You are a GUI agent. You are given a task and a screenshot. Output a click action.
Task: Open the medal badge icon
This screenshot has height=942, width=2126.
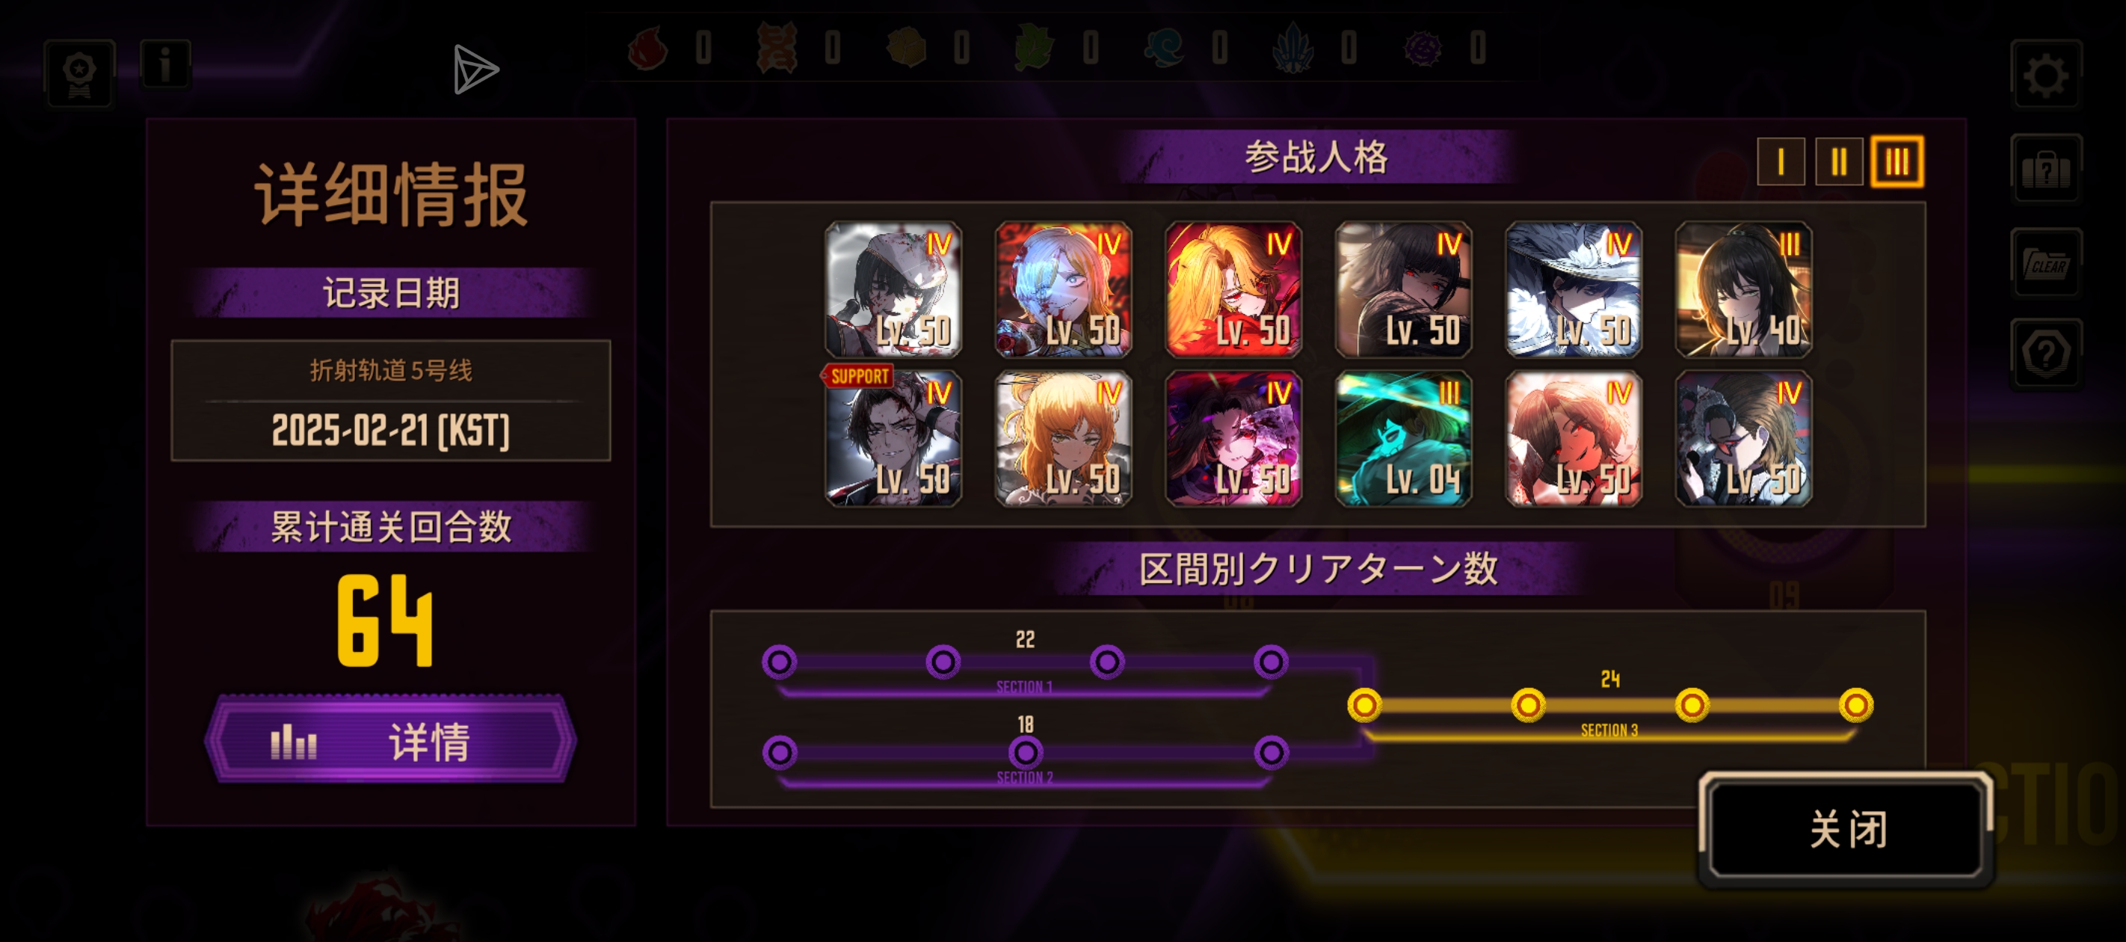point(80,73)
